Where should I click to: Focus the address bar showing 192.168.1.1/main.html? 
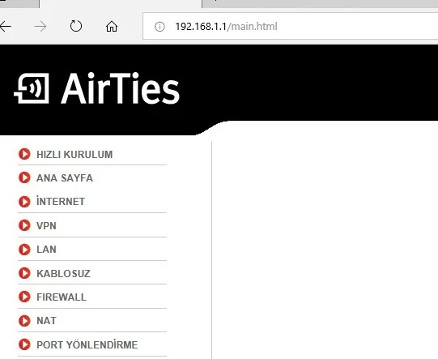290,26
